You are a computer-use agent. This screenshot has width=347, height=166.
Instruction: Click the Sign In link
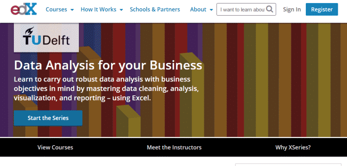(292, 9)
